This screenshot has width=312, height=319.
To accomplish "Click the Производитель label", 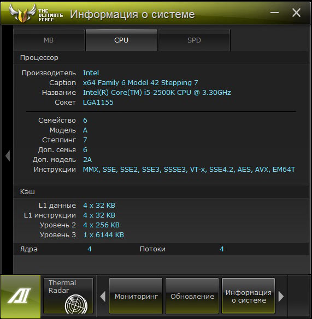I will click(x=49, y=73).
